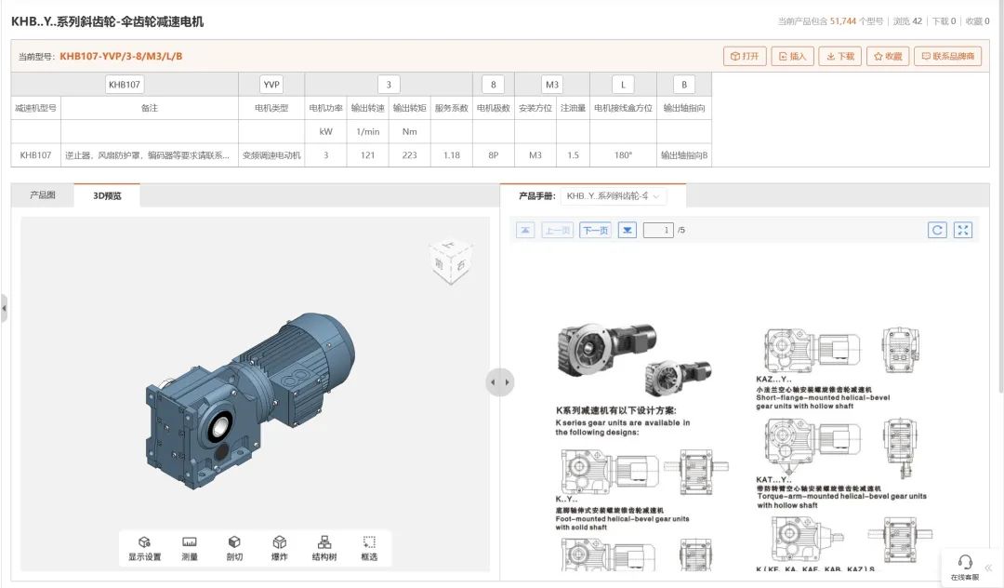Select the Measure (测量) tool
1004x588 pixels.
(x=190, y=549)
